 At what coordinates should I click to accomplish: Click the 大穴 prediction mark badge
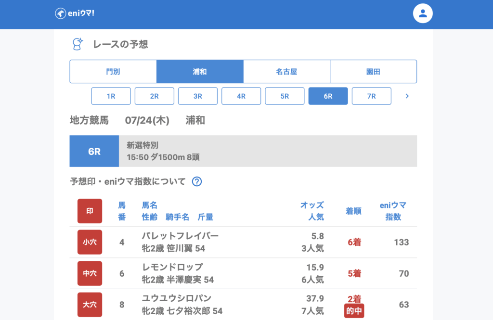tap(90, 305)
